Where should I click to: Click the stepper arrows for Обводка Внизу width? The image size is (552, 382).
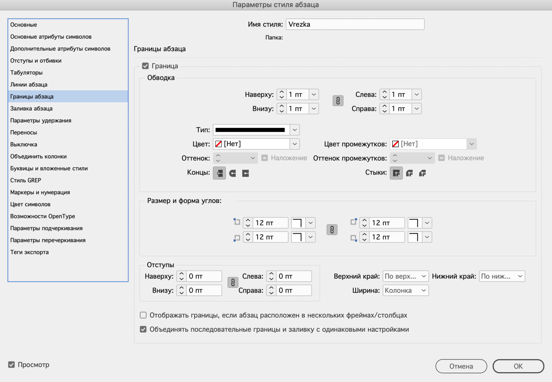click(x=282, y=108)
